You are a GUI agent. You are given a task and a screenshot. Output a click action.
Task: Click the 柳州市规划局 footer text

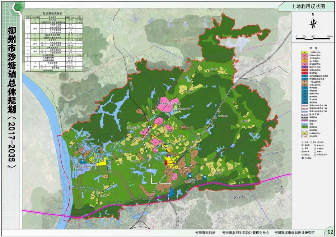click(205, 232)
